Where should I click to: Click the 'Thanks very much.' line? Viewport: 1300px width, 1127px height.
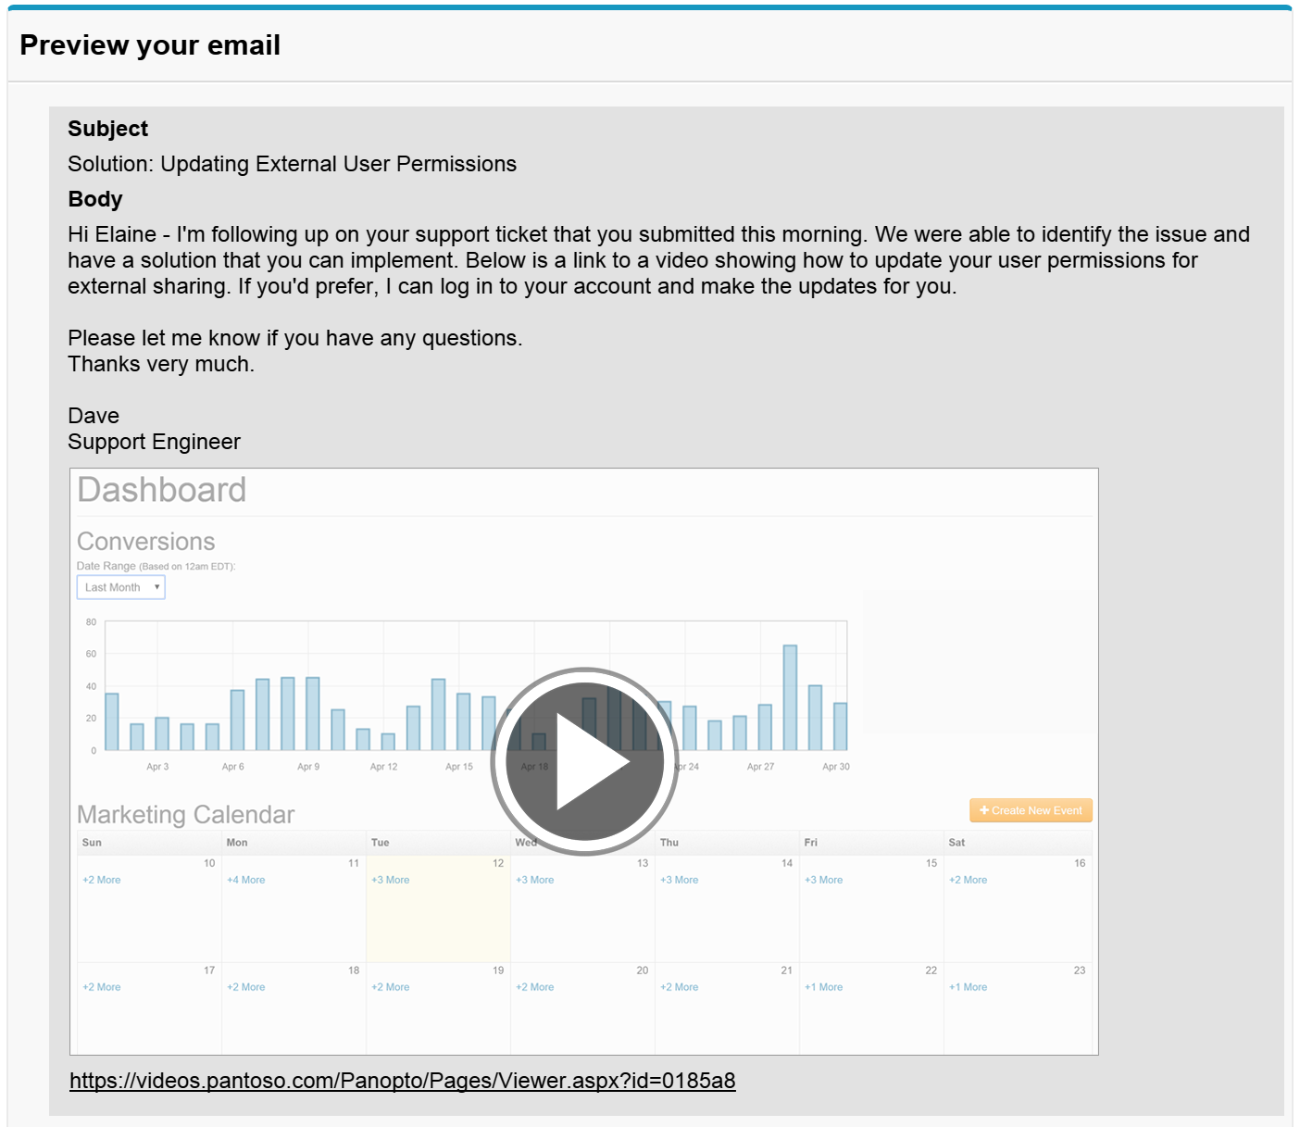click(x=161, y=364)
